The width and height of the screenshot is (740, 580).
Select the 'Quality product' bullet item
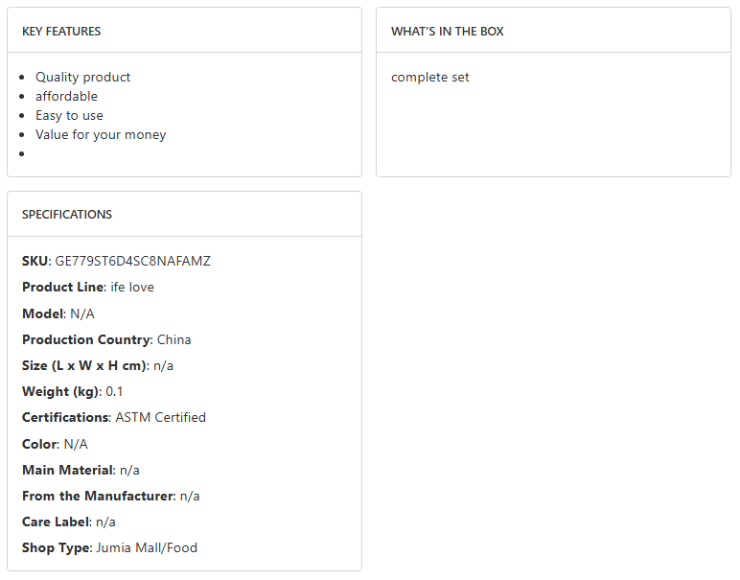[82, 78]
